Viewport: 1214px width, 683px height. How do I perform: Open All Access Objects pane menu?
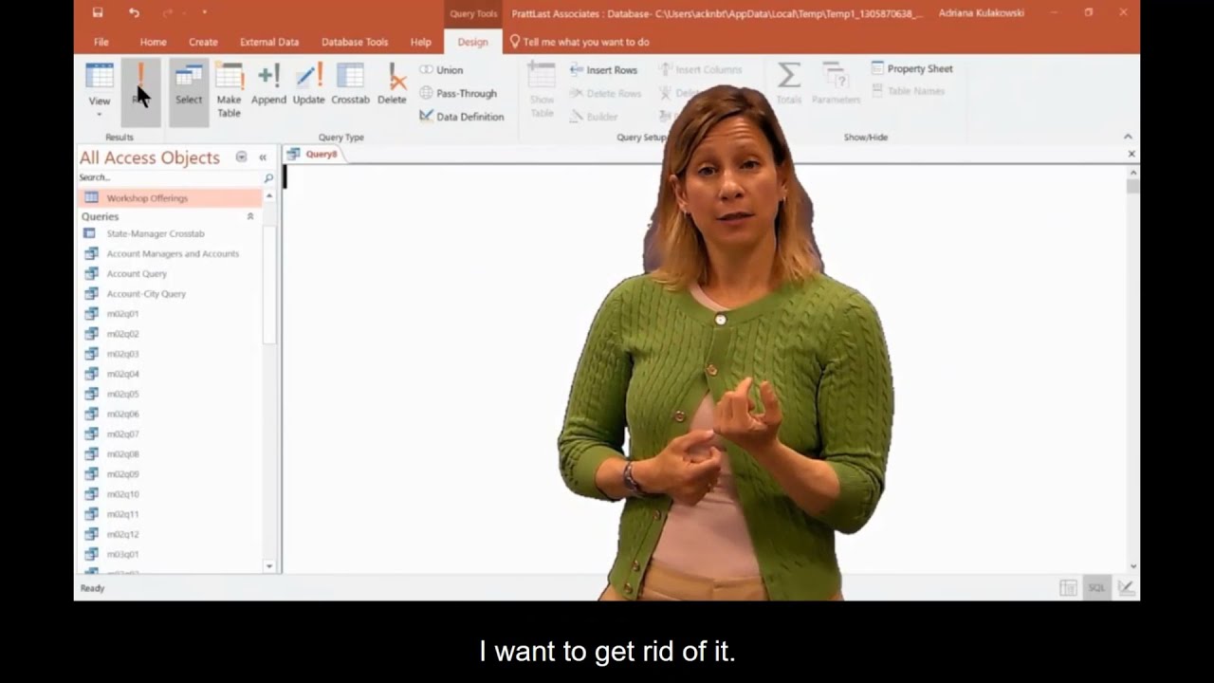[241, 157]
